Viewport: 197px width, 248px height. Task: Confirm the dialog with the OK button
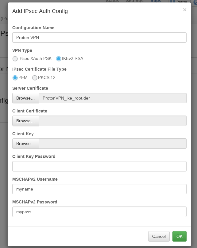click(180, 236)
